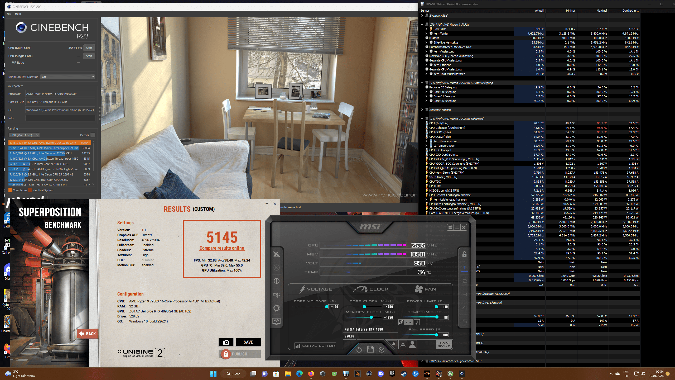The height and width of the screenshot is (380, 675).
Task: Expand the Speicher-Timings sensor group
Action: 422,110
